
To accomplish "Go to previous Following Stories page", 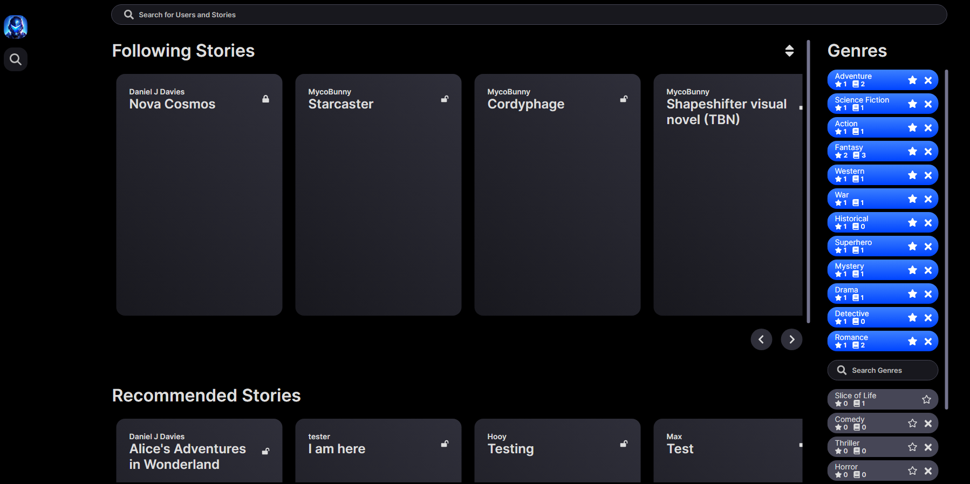I will pyautogui.click(x=761, y=339).
